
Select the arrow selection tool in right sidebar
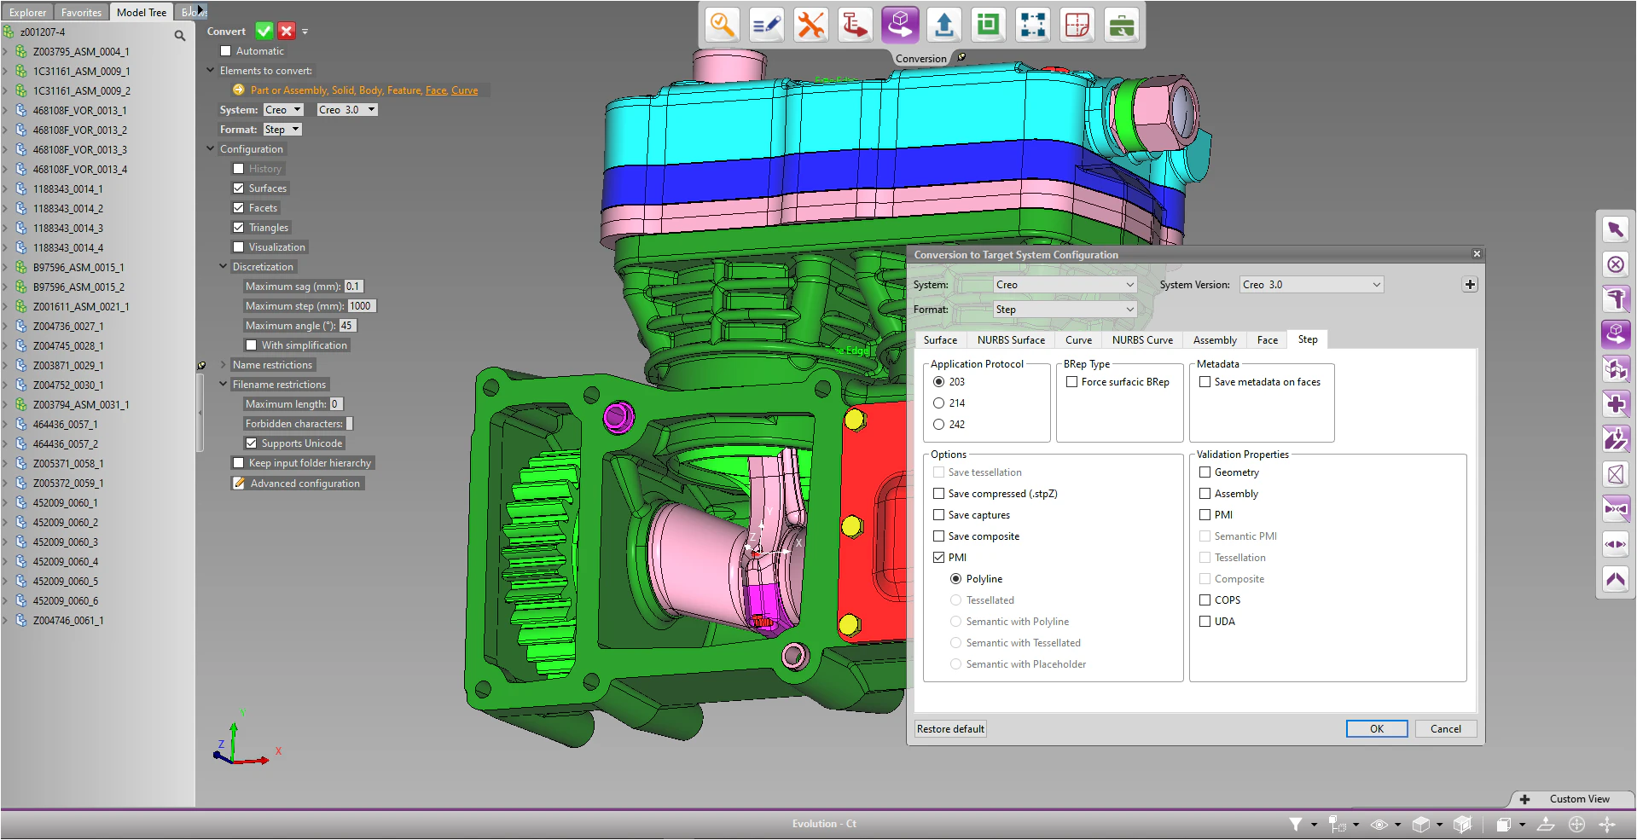coord(1615,229)
